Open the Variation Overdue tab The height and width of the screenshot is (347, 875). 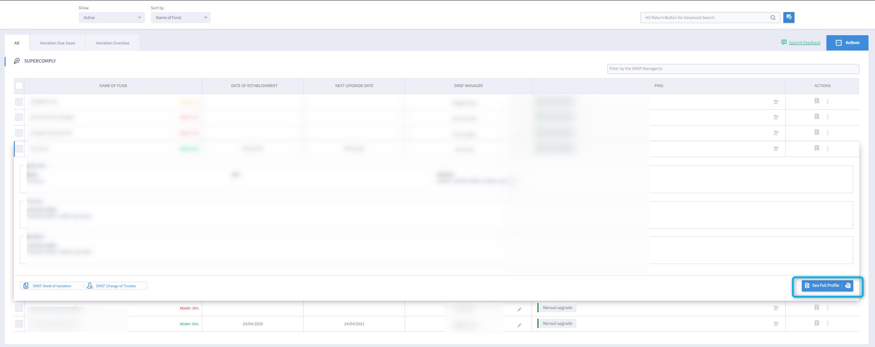112,43
